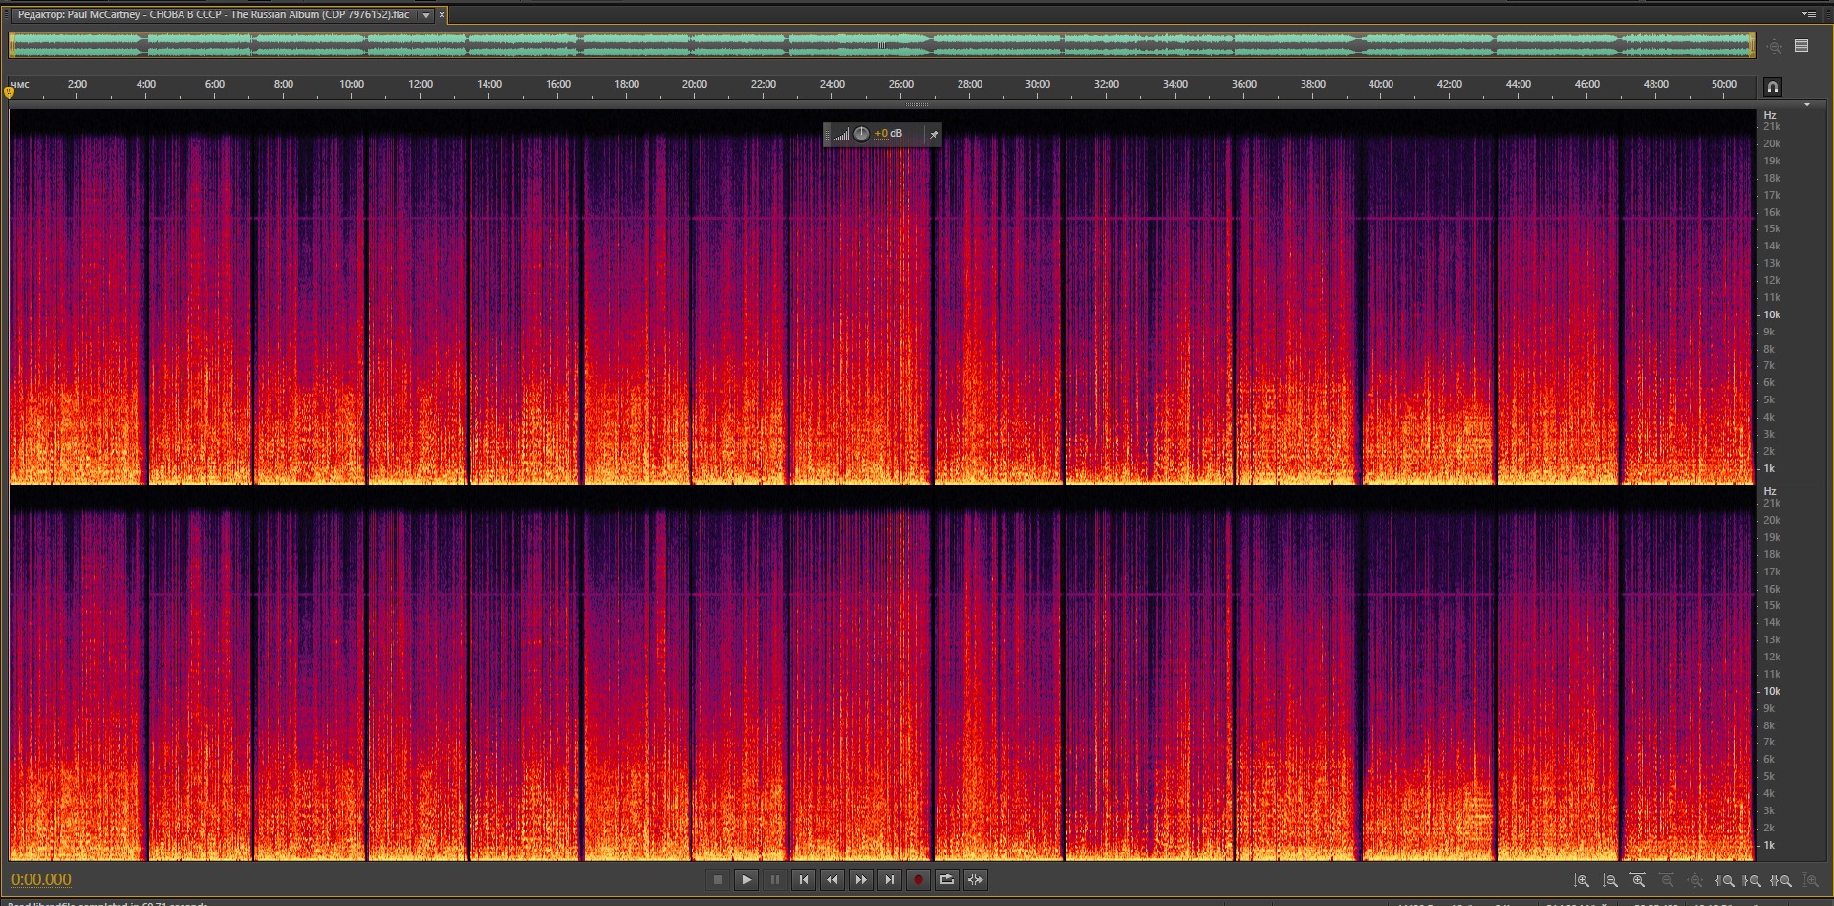The height and width of the screenshot is (906, 1834).
Task: Open the editor file dropdown arrow
Action: (x=426, y=15)
